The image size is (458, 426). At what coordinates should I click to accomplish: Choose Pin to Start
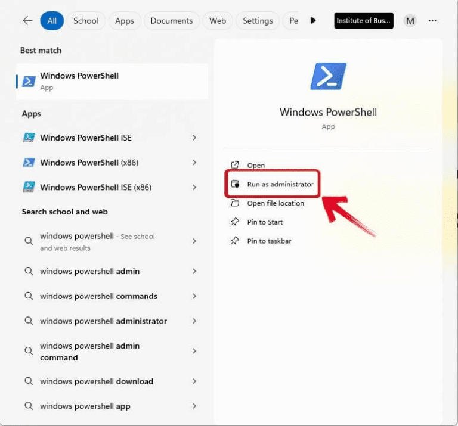click(265, 222)
